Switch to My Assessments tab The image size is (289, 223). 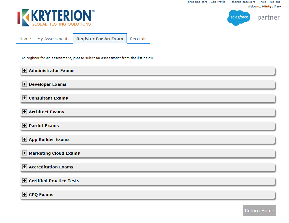click(53, 39)
